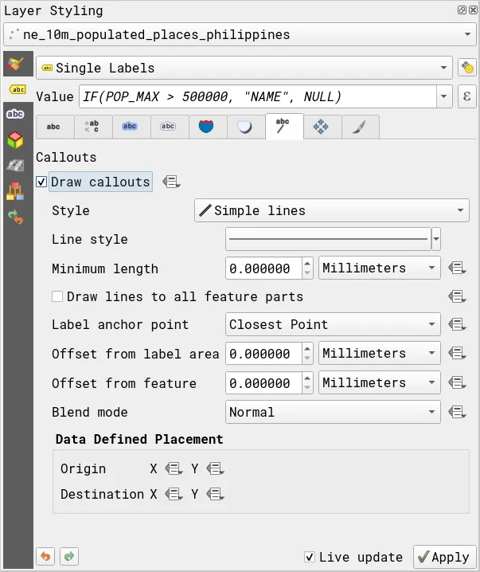Image resolution: width=480 pixels, height=572 pixels.
Task: Open the layer selector dropdown
Action: [x=240, y=34]
